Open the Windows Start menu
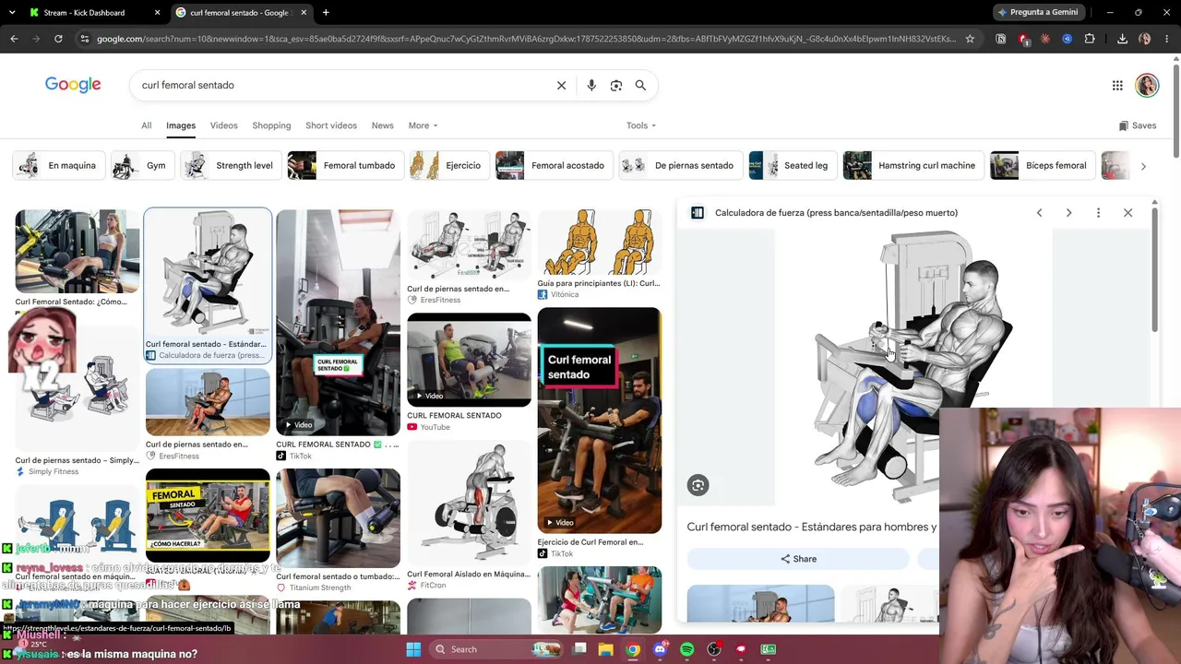1181x664 pixels. [x=413, y=649]
